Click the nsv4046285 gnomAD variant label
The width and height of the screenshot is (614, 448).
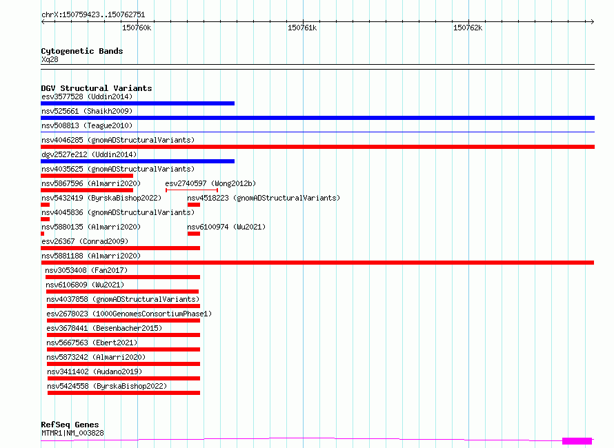point(118,140)
